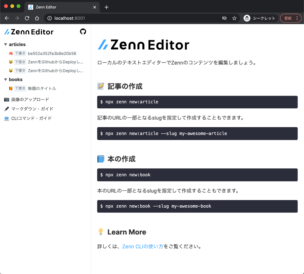
Task: Click the 本の作成 heading
Action: (x=122, y=159)
